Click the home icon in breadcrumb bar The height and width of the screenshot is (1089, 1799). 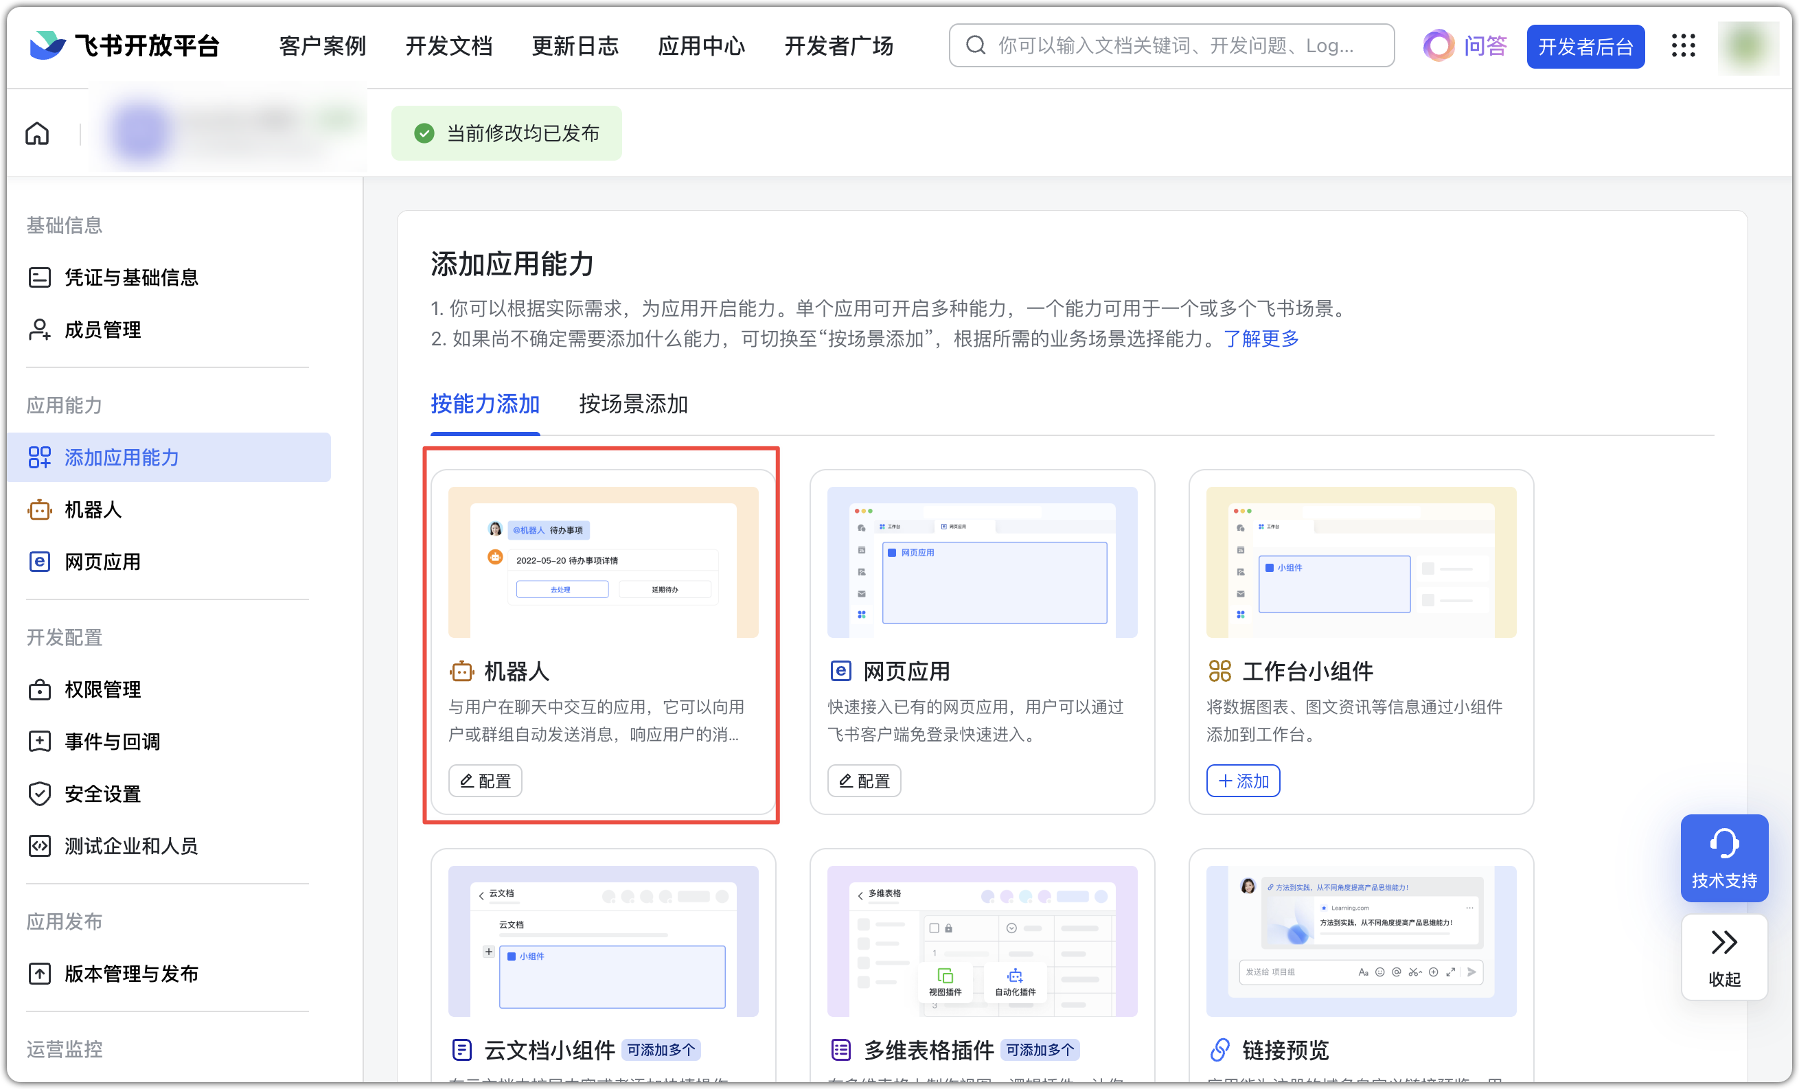click(37, 133)
